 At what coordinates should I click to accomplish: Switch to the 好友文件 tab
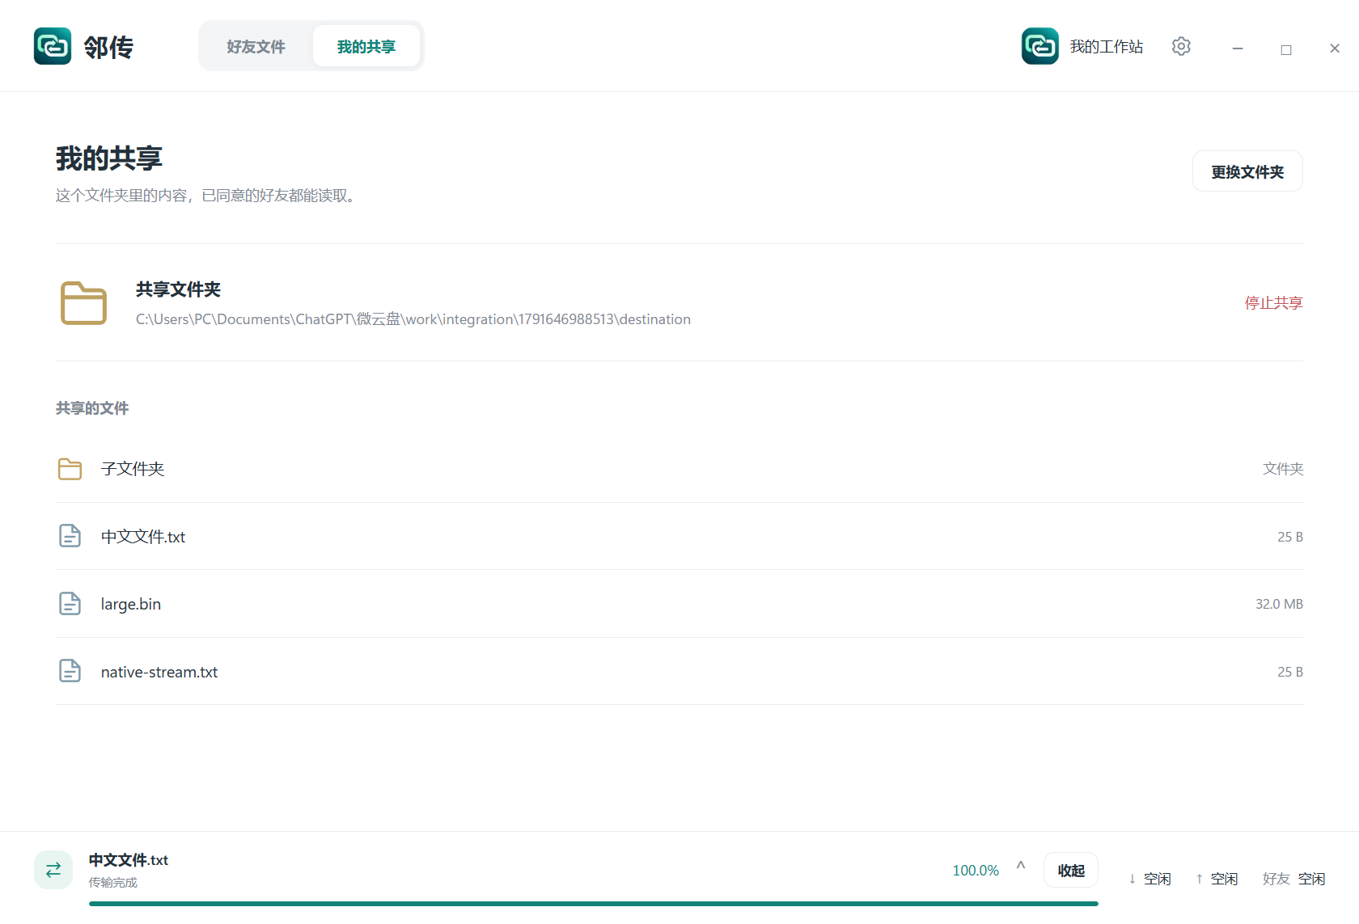click(x=256, y=46)
